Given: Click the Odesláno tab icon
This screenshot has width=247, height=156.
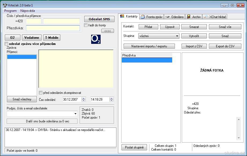Looking at the screenshot, I should [x=167, y=17].
